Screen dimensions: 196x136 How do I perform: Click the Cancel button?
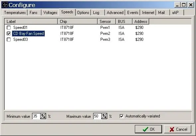178,129
